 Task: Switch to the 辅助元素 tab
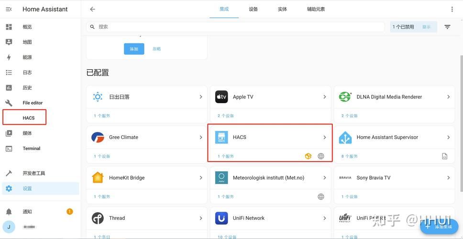point(316,9)
